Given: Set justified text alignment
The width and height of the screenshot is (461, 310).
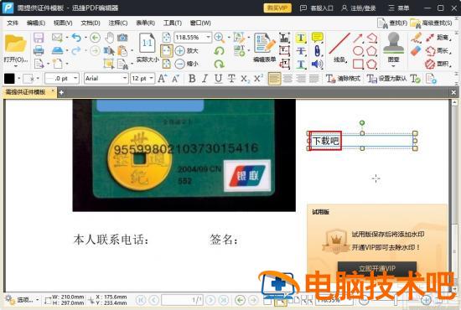Looking at the screenshot, I should coord(314,79).
